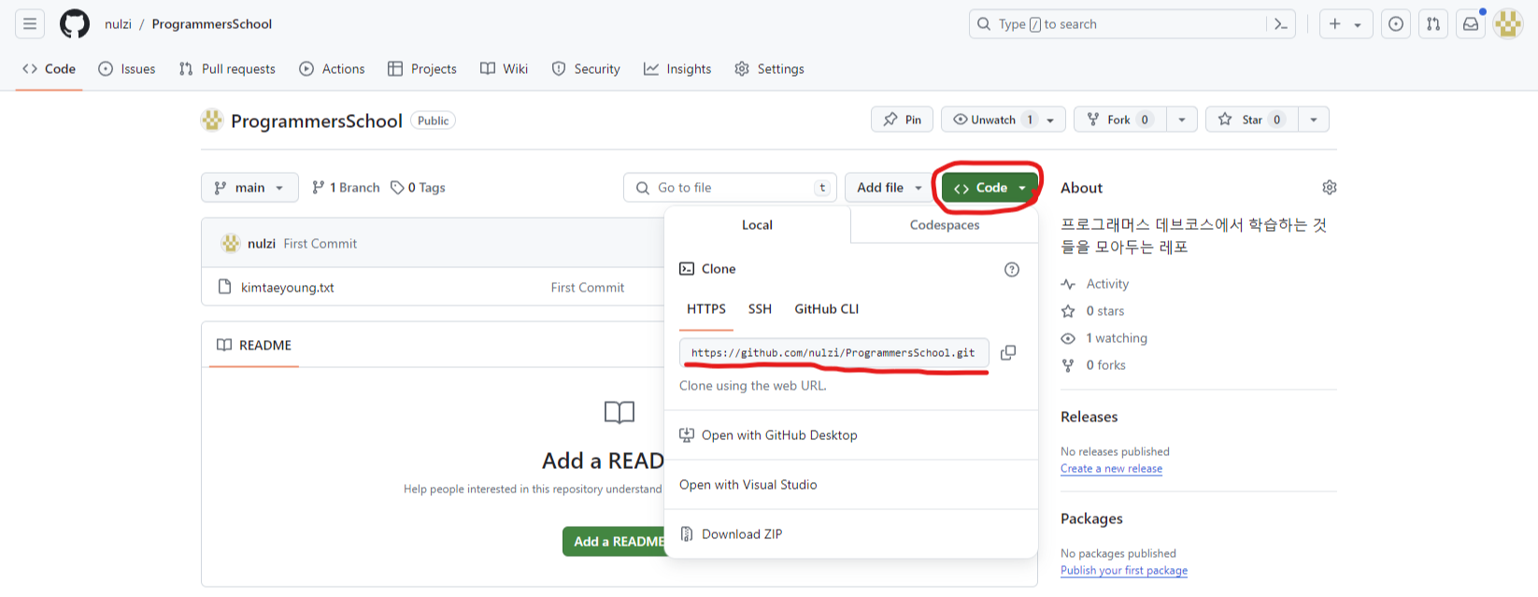
Task: Select the README tab
Action: pos(254,346)
